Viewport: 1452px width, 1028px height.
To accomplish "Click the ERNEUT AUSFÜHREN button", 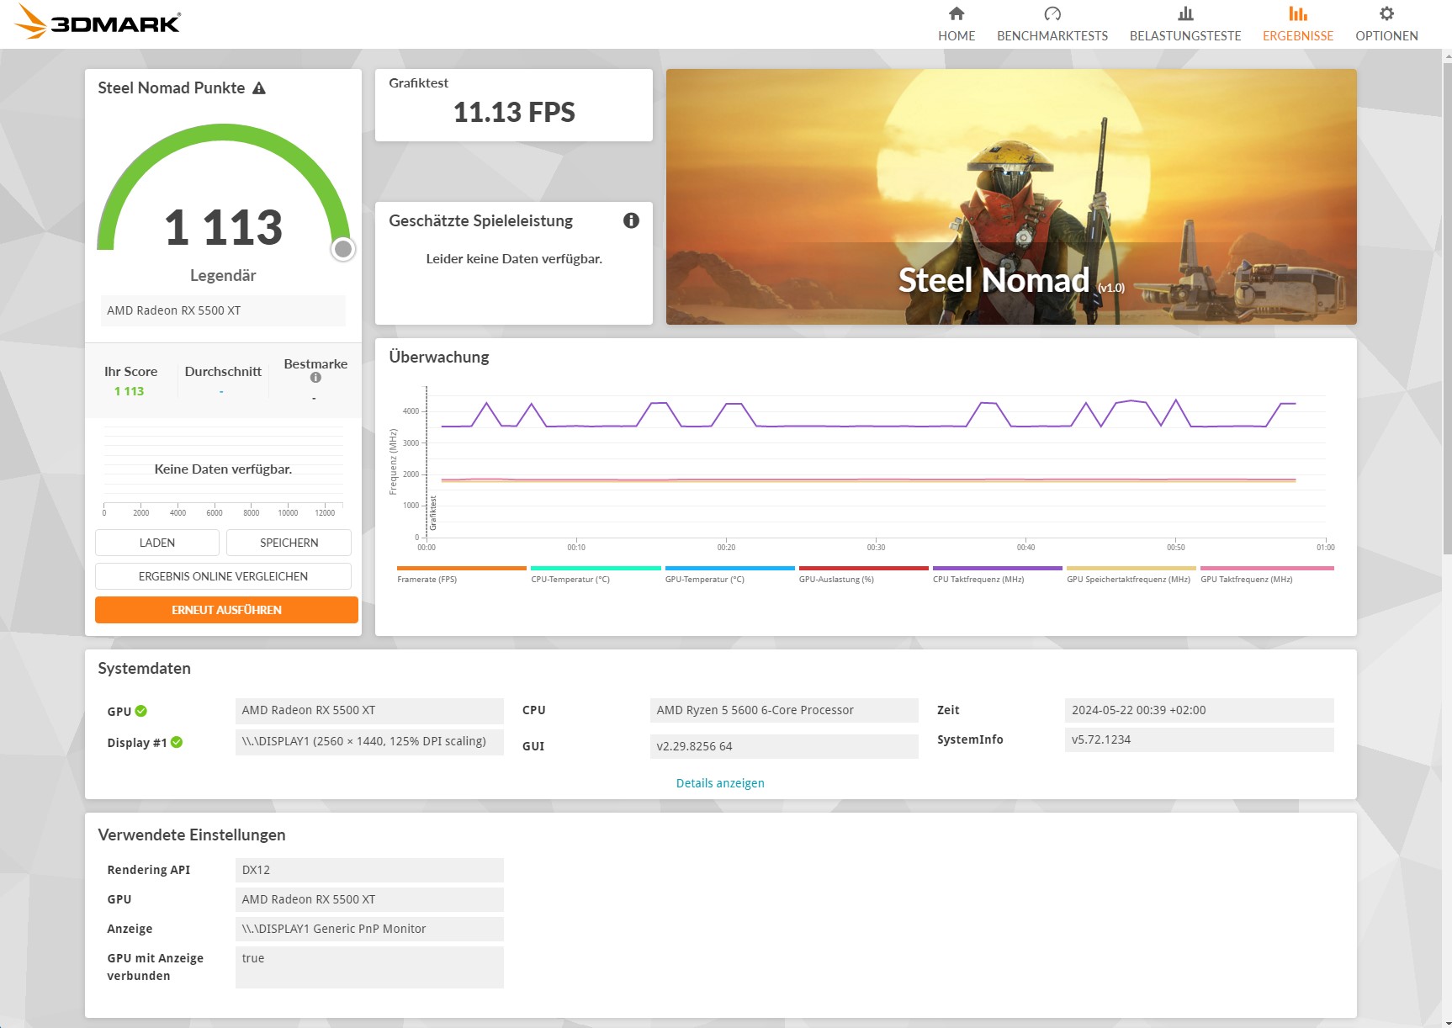I will tap(226, 610).
